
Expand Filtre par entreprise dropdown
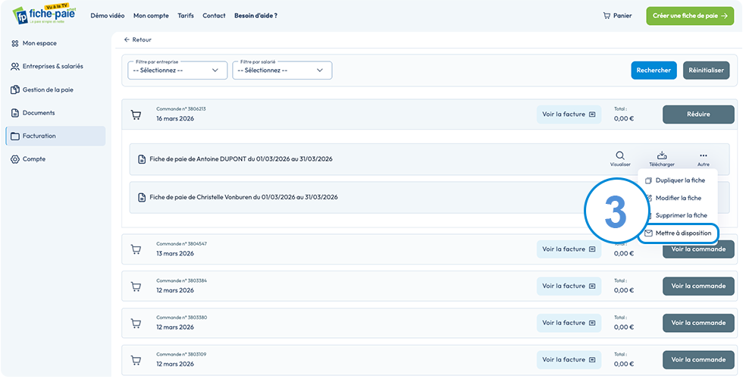(177, 70)
